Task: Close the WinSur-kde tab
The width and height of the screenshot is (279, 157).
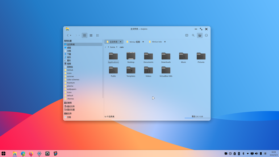Action: pos(165,42)
